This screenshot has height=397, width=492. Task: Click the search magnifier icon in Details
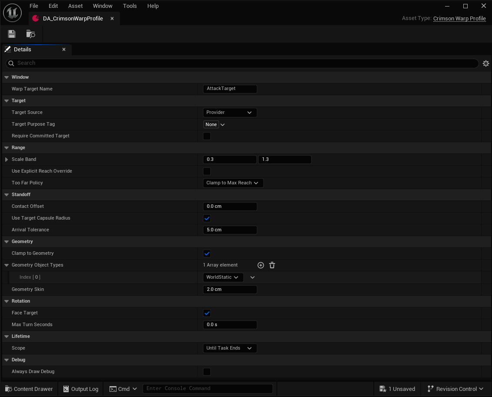pos(11,63)
